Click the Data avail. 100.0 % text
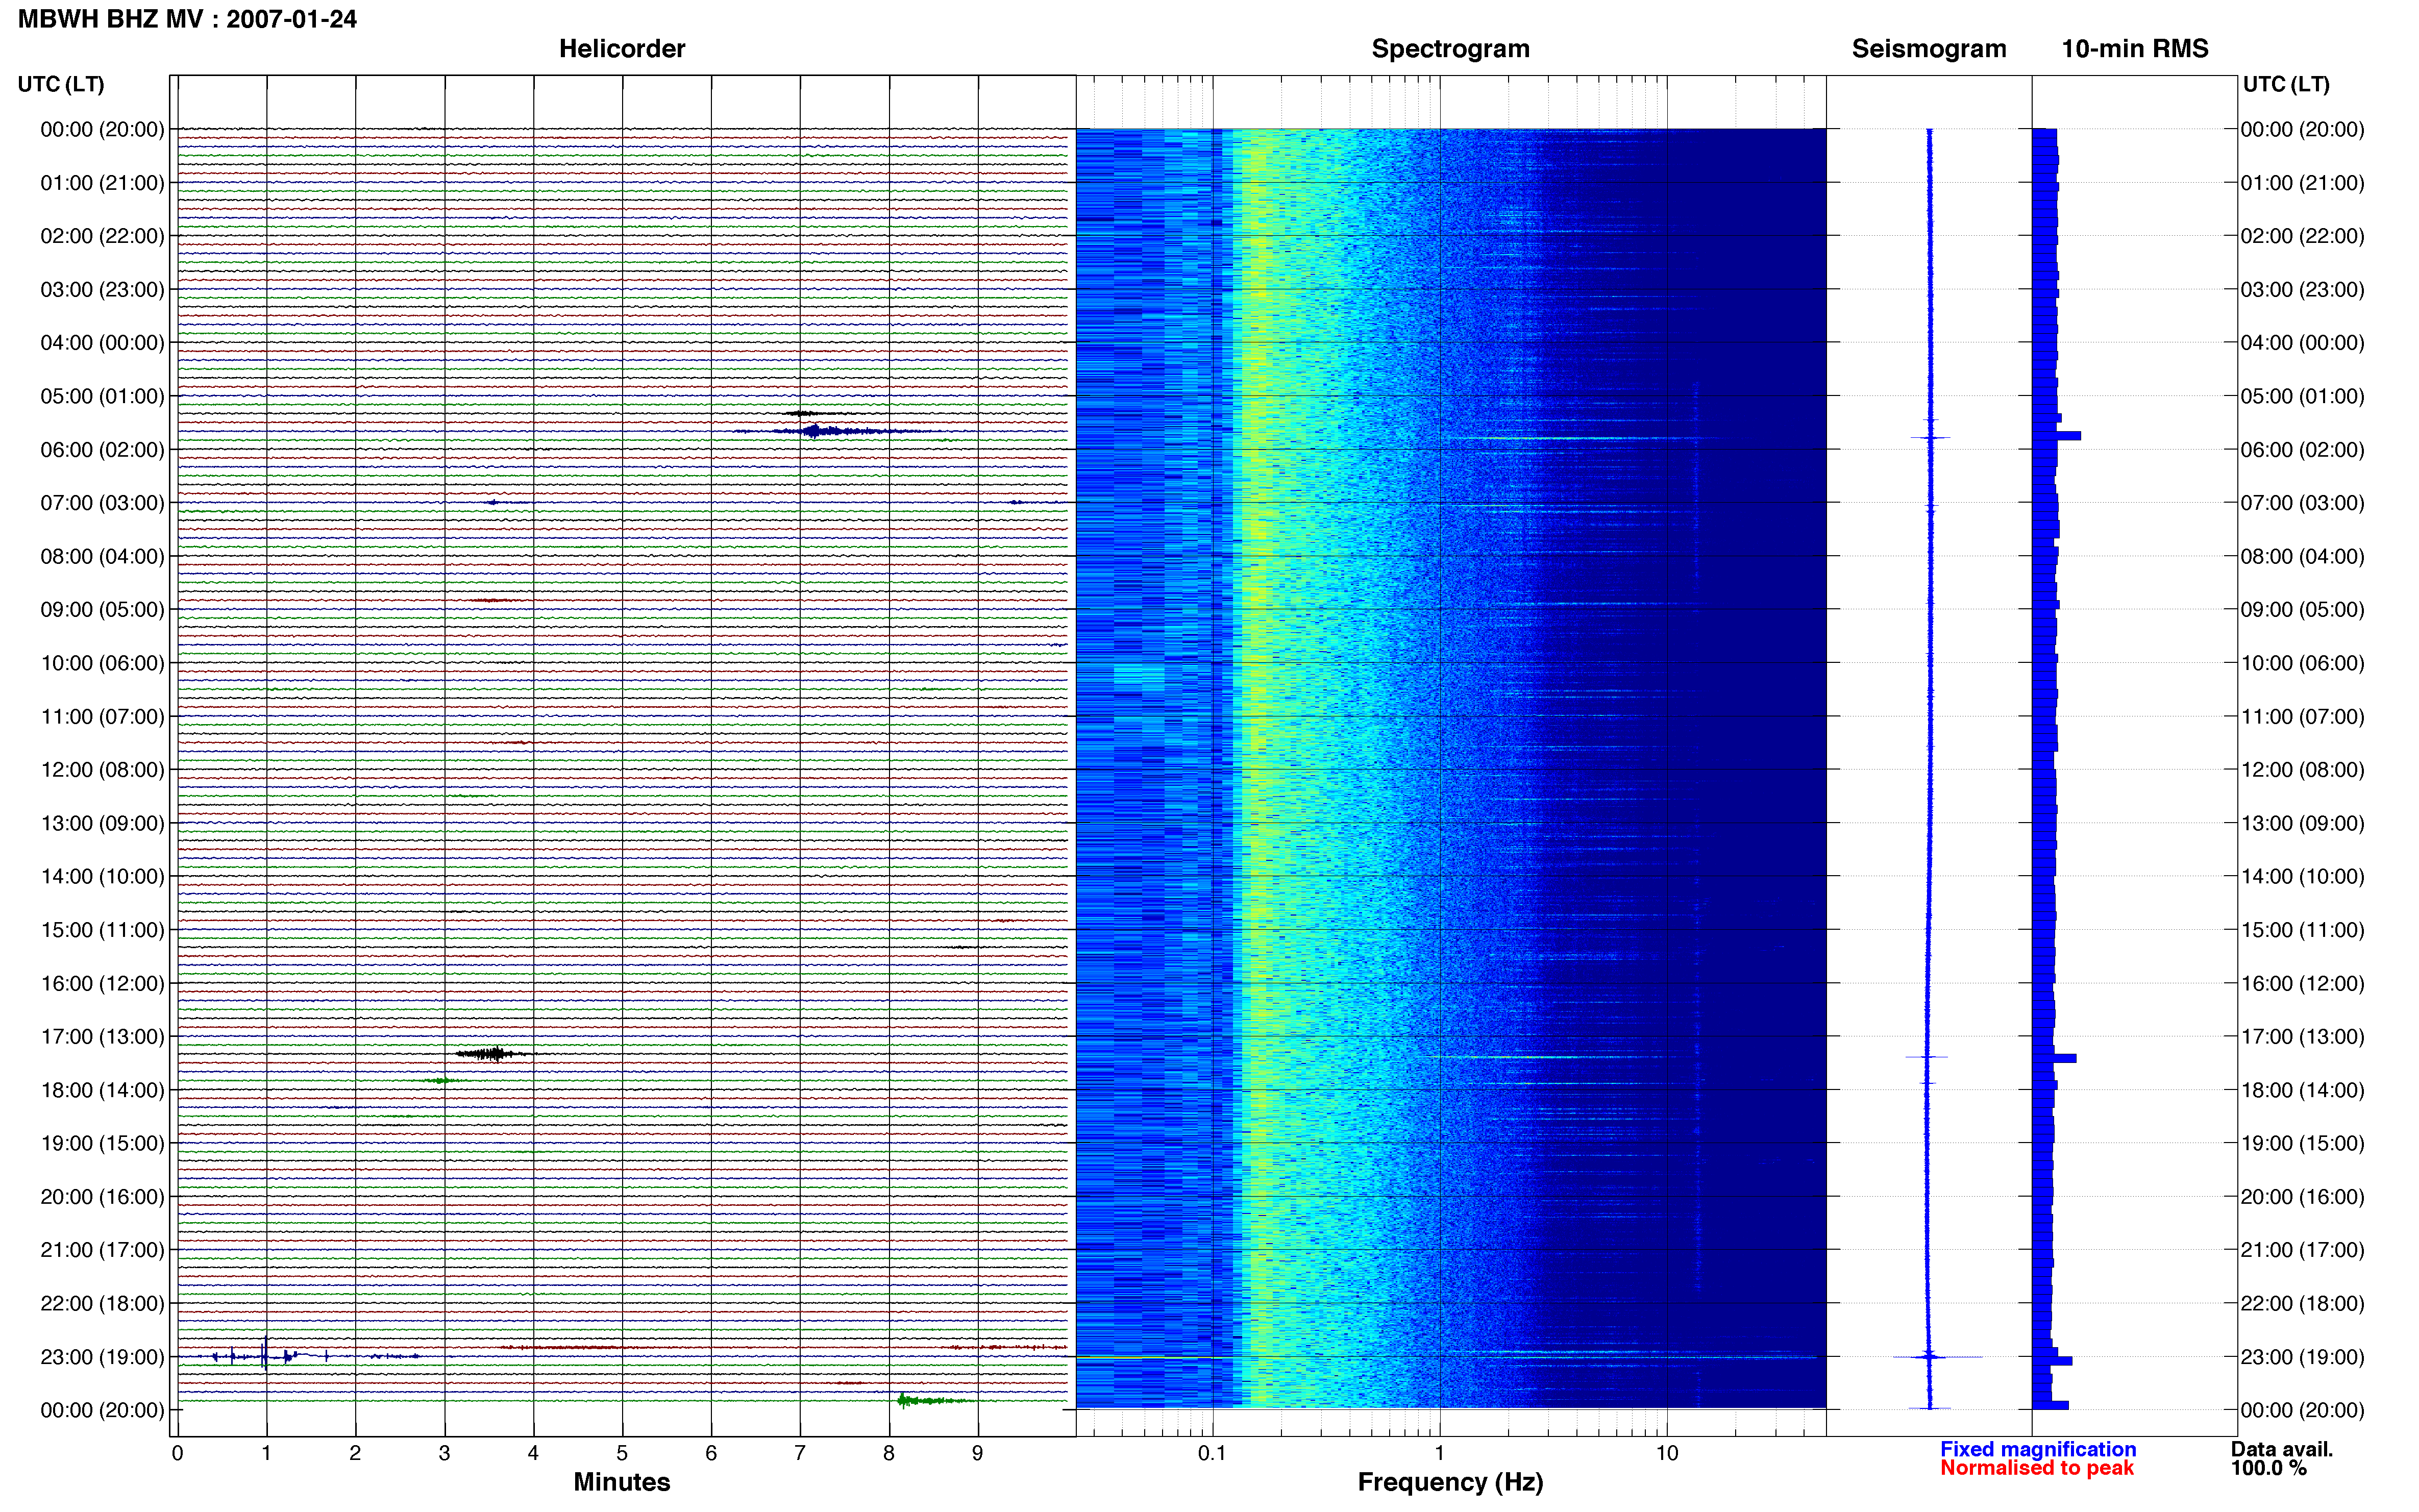This screenshot has width=2419, height=1512. pyautogui.click(x=2282, y=1458)
